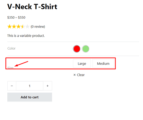This screenshot has width=143, height=120.
Task: Select the red color swatch
Action: click(x=76, y=49)
